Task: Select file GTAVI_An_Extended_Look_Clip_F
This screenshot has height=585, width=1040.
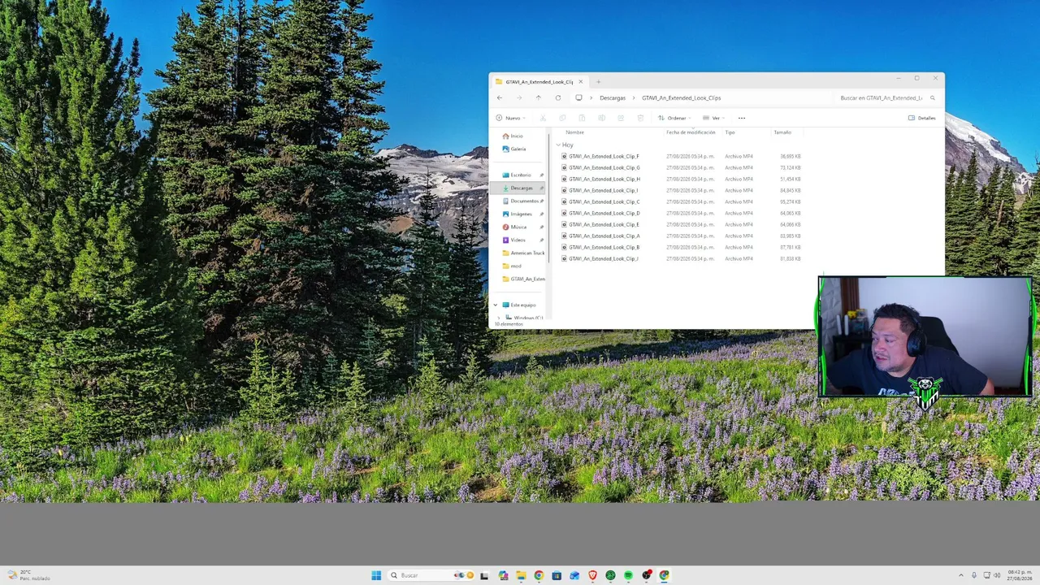Action: pyautogui.click(x=604, y=156)
